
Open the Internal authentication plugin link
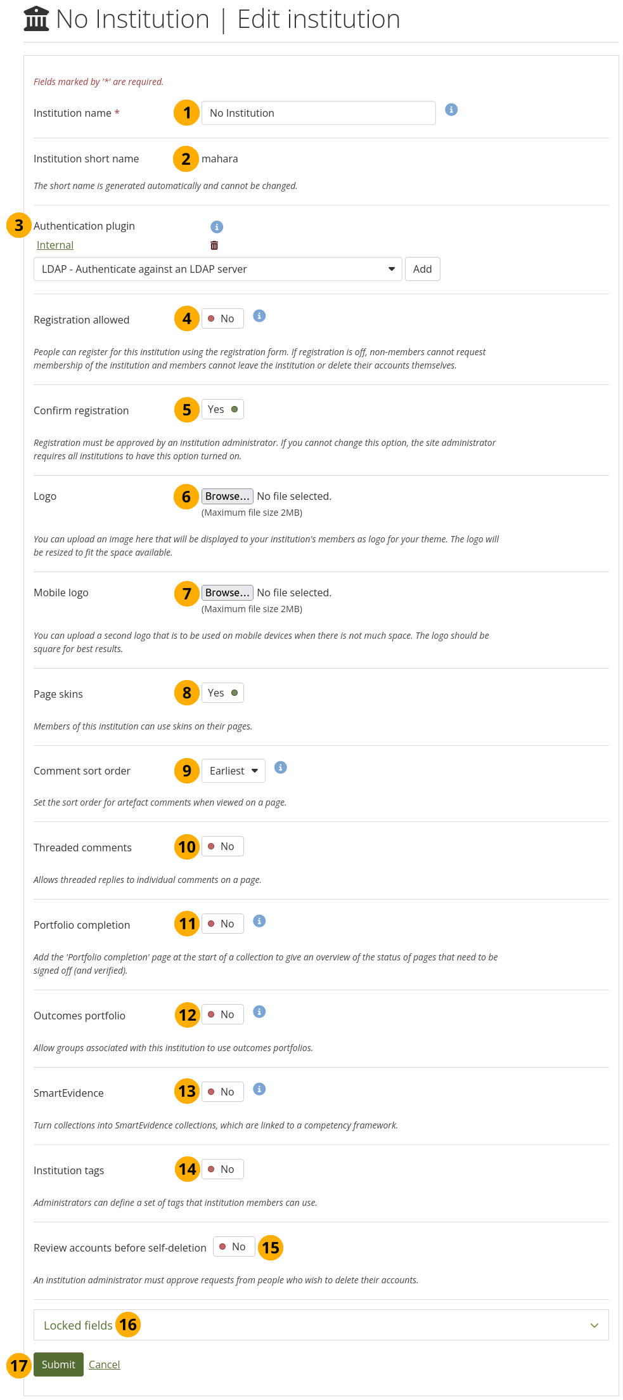click(55, 245)
